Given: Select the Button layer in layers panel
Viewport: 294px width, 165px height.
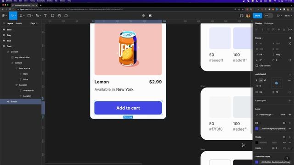Looking at the screenshot, I should (21, 102).
